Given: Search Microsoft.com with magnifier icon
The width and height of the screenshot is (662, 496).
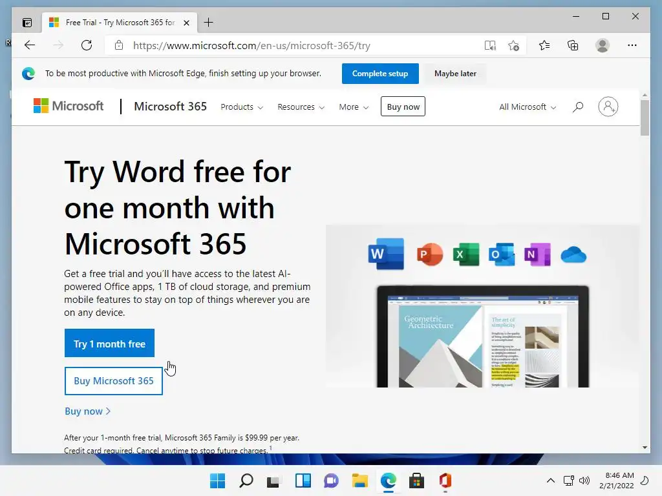Looking at the screenshot, I should [x=578, y=107].
